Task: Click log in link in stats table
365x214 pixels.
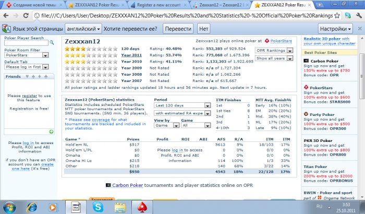Action: coord(177,150)
